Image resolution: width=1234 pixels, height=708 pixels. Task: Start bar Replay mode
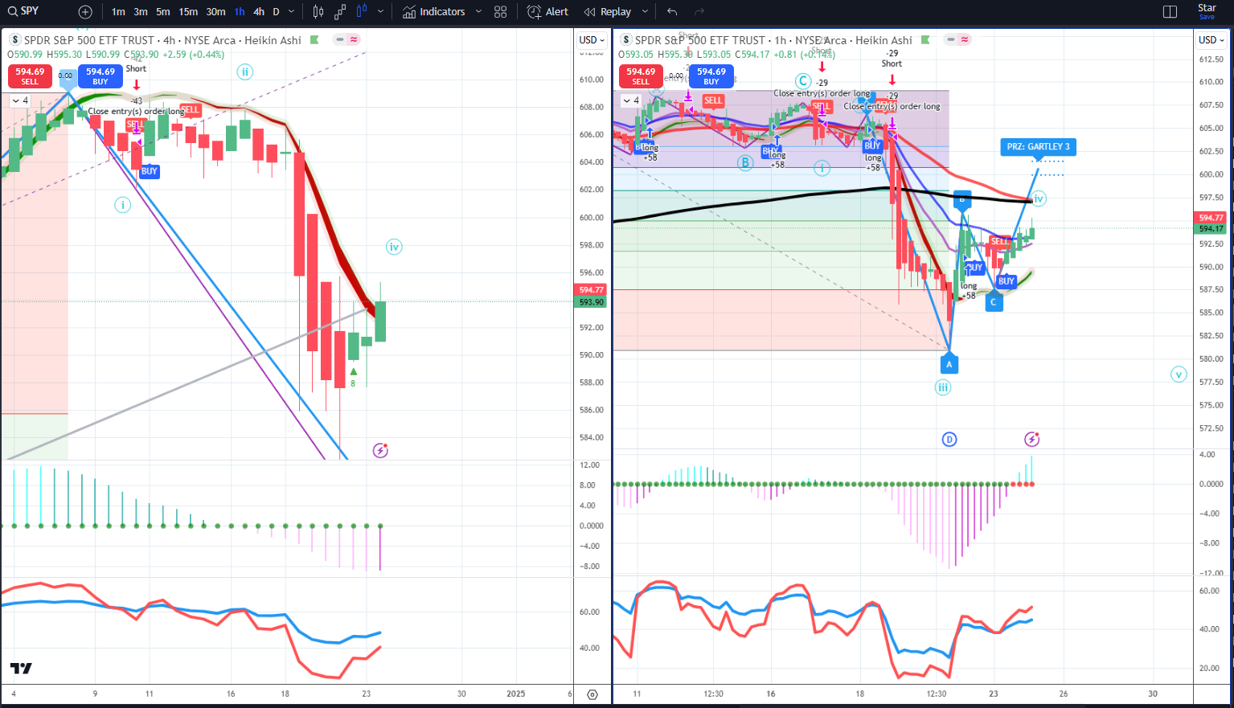[x=609, y=12]
